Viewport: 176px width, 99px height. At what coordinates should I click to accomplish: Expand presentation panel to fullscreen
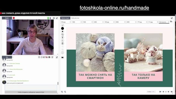tap(172, 18)
